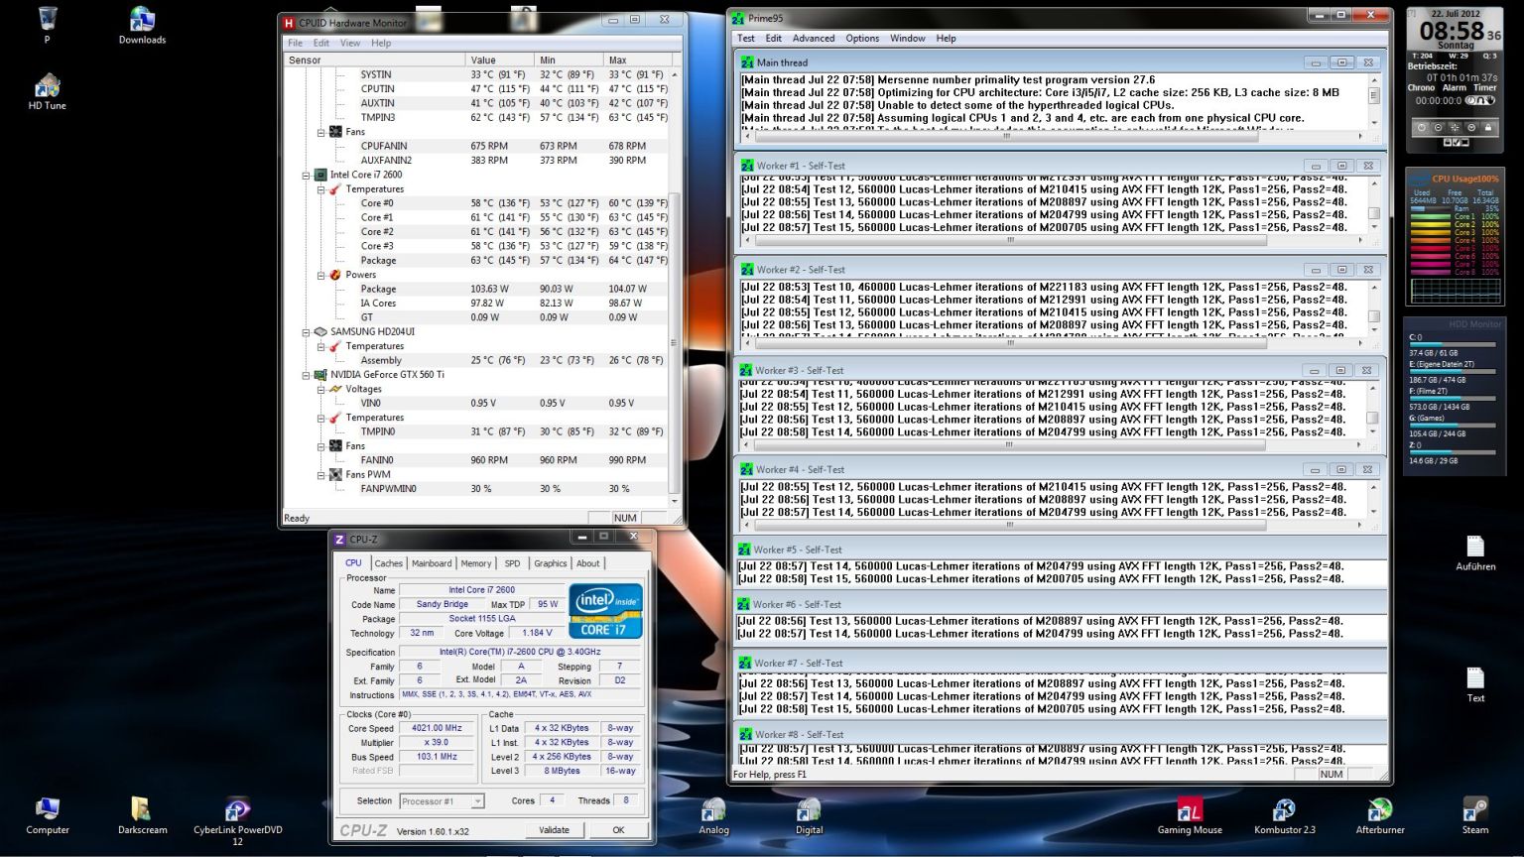The height and width of the screenshot is (857, 1524).
Task: Click the Worker #1 window icon
Action: point(747,166)
